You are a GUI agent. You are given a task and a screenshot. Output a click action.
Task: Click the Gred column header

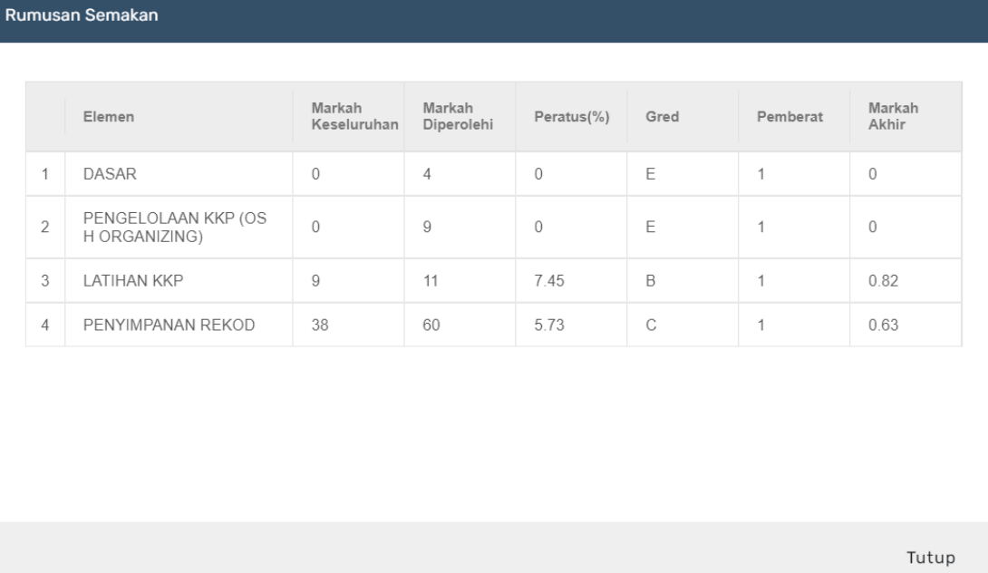point(663,117)
